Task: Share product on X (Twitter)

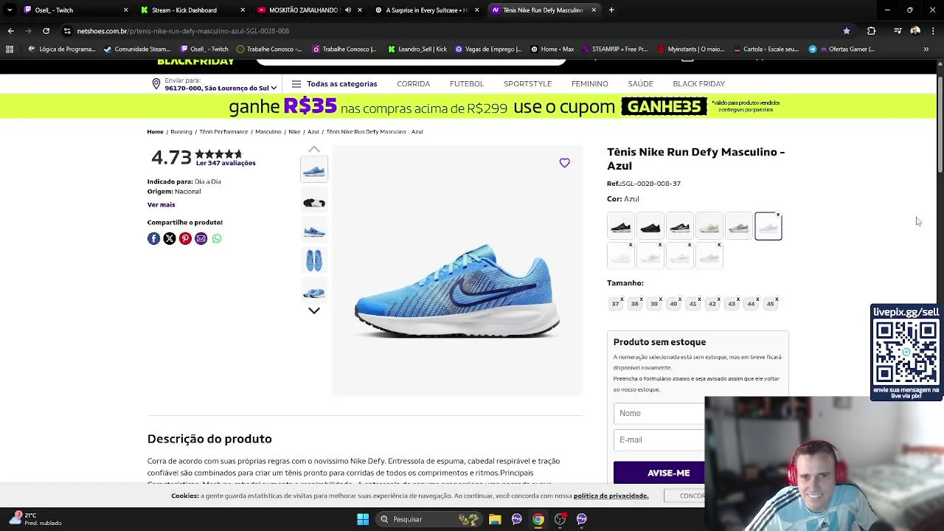Action: pyautogui.click(x=170, y=238)
